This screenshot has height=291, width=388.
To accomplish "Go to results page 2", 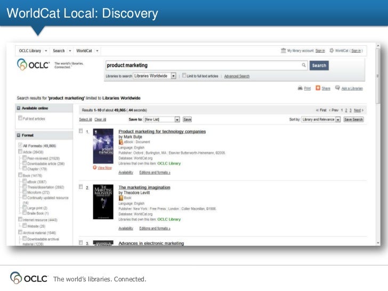I will (x=346, y=110).
